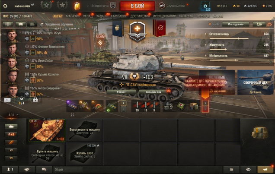Open settings via the gear icon

click(x=5, y=6)
